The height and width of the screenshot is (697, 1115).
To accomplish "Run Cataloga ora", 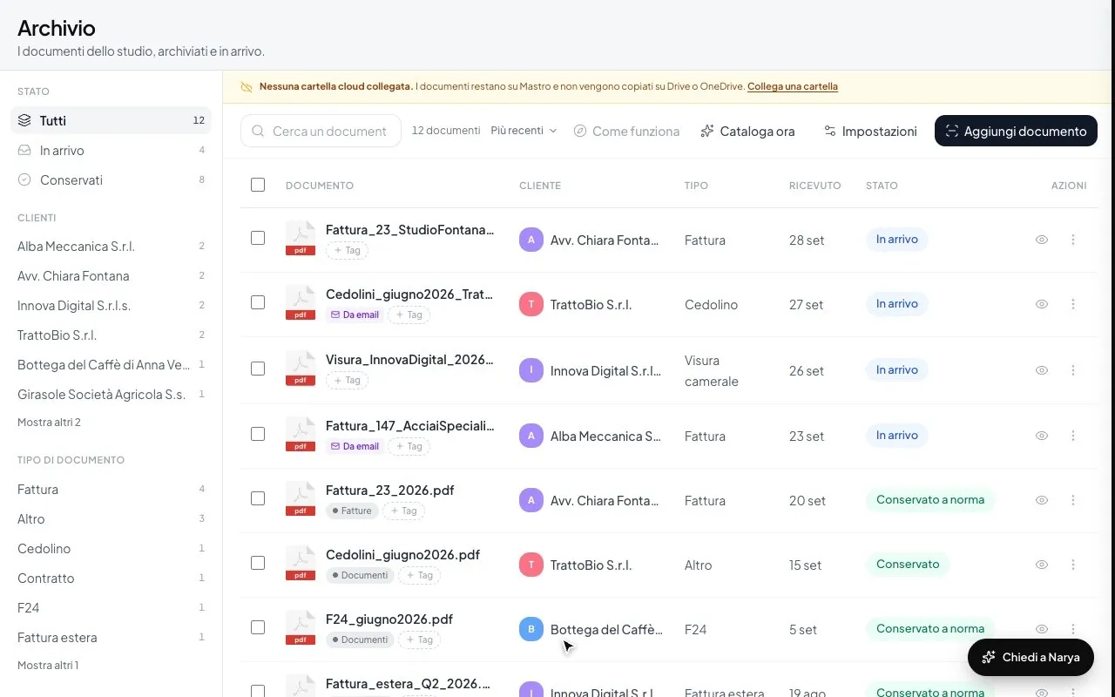I will [x=747, y=131].
